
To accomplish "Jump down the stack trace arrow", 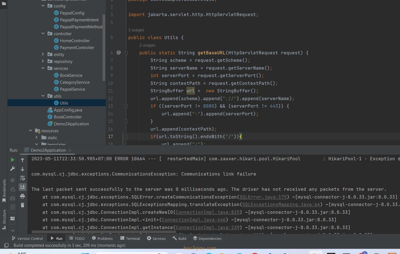I will point(22,169).
